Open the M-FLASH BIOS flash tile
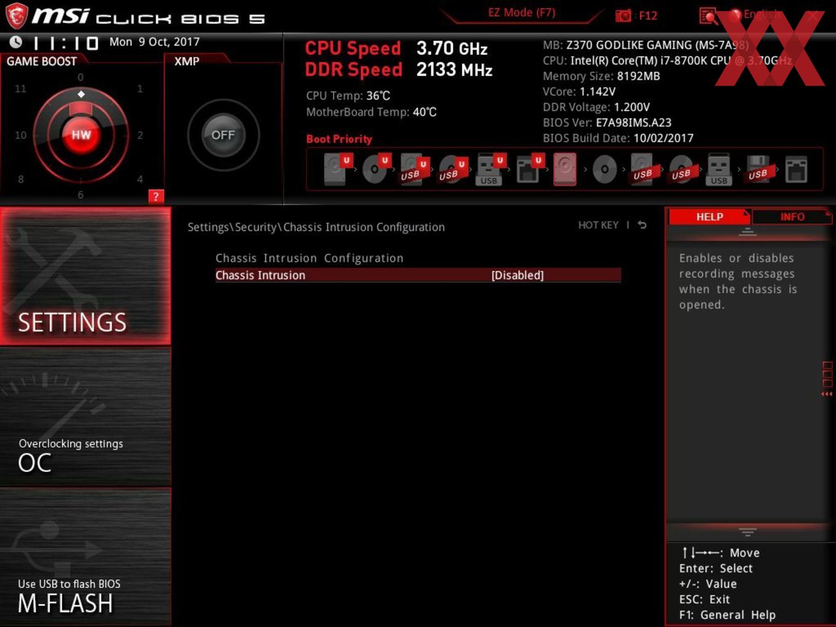 pyautogui.click(x=85, y=557)
